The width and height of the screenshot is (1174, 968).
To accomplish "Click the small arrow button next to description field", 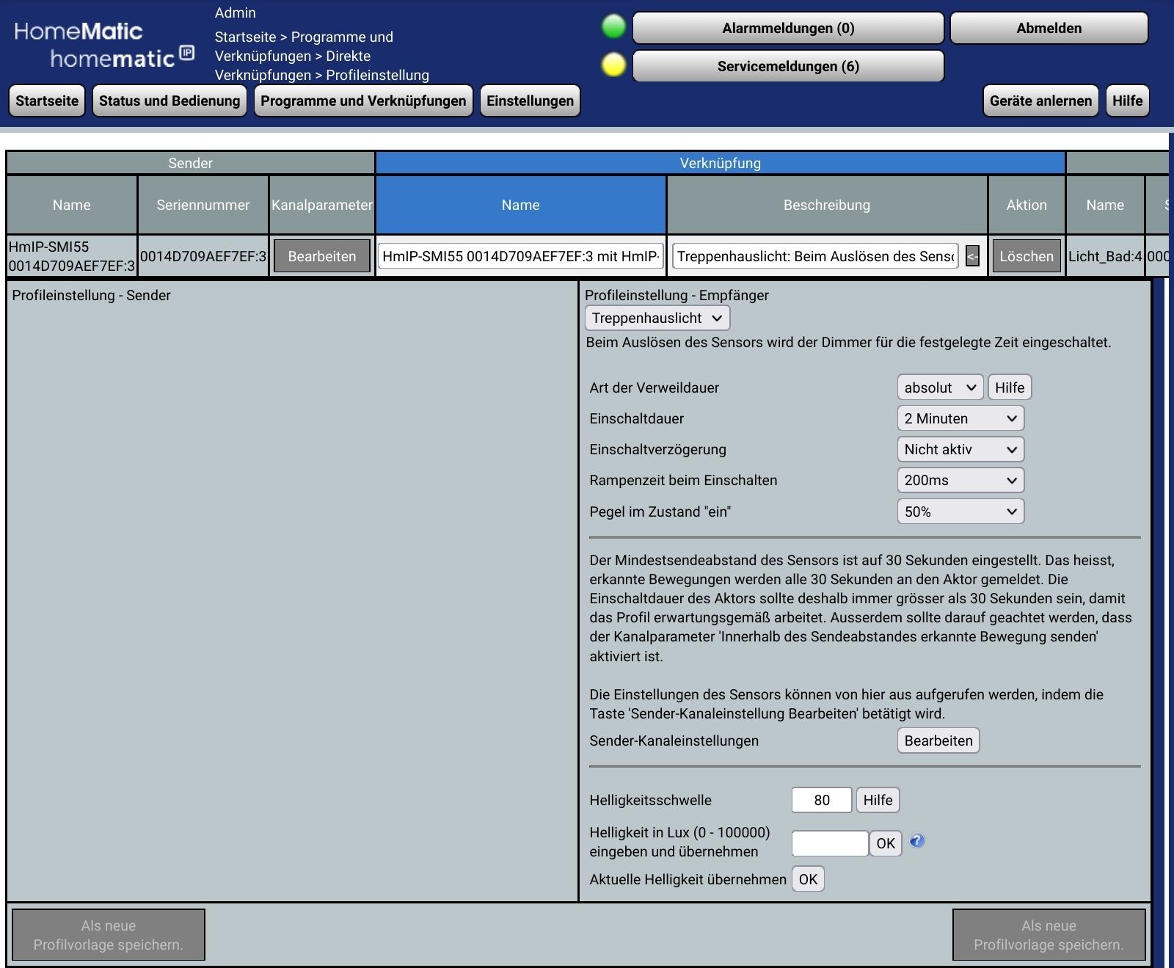I will [972, 256].
